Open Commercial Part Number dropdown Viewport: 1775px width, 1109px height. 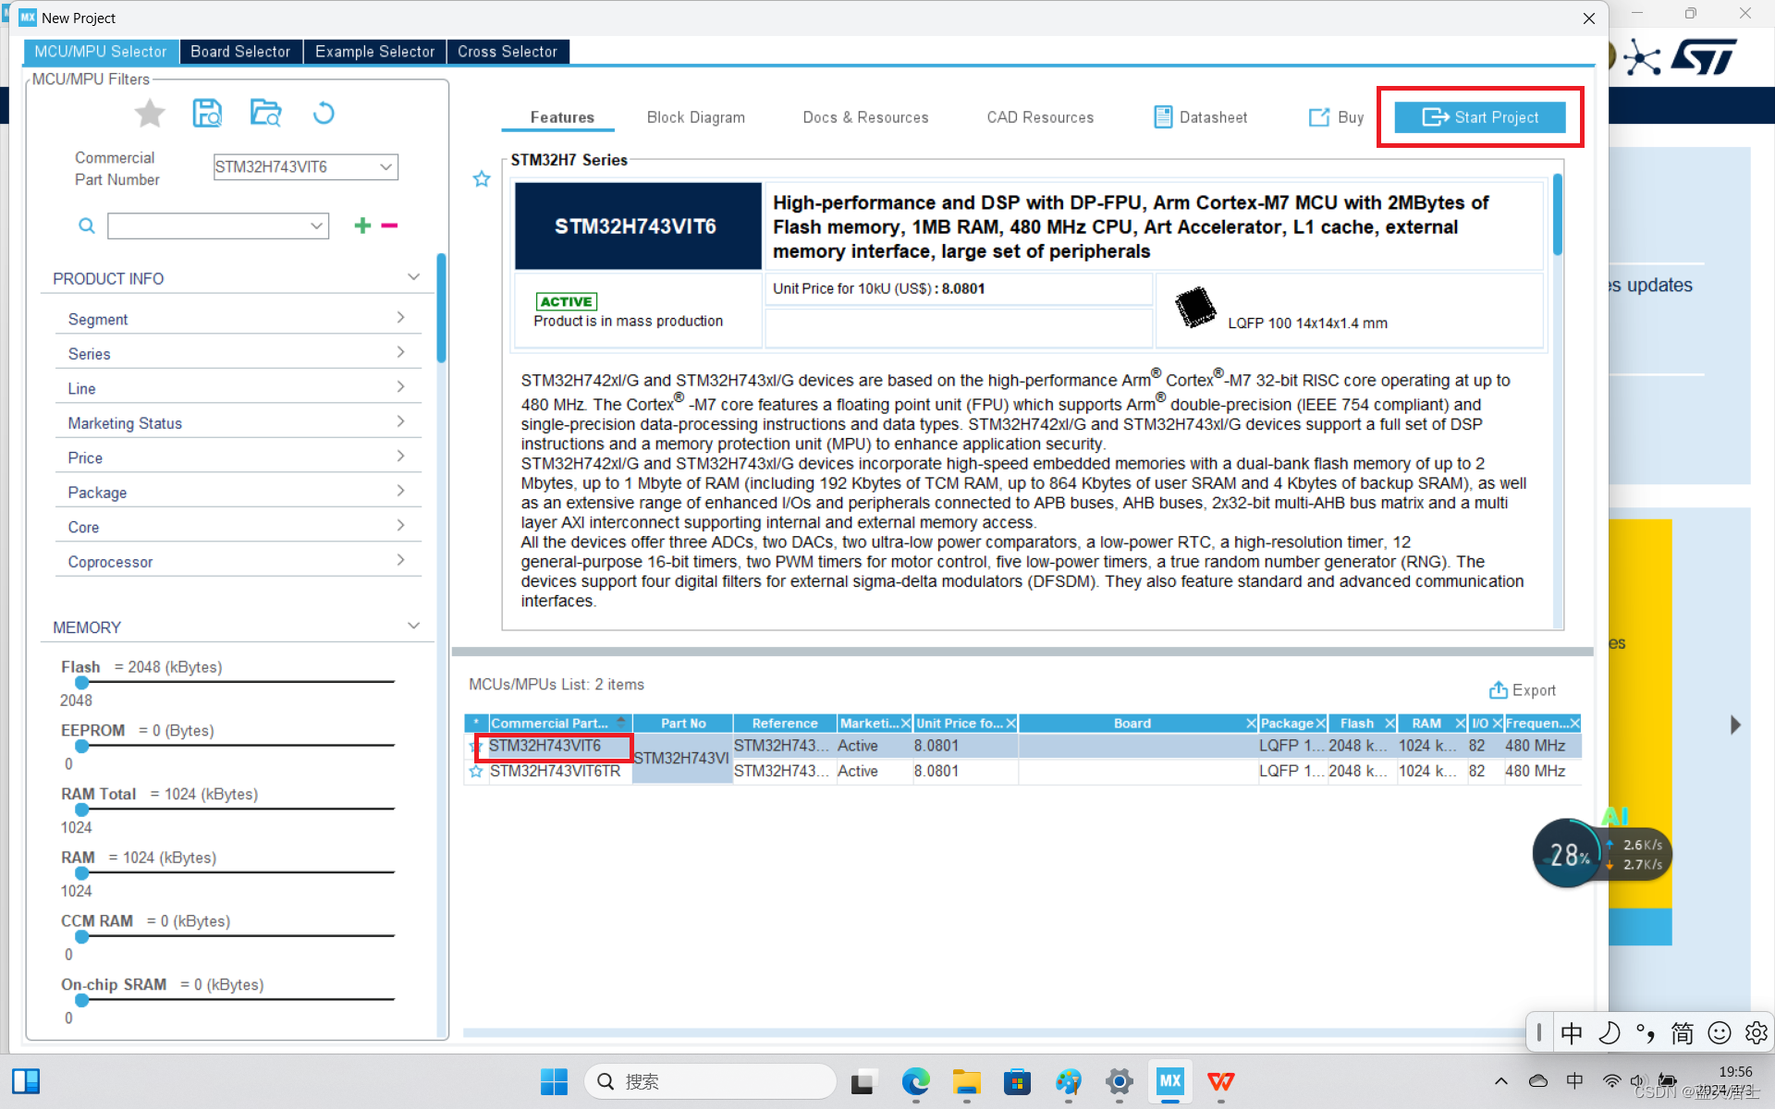pyautogui.click(x=386, y=167)
